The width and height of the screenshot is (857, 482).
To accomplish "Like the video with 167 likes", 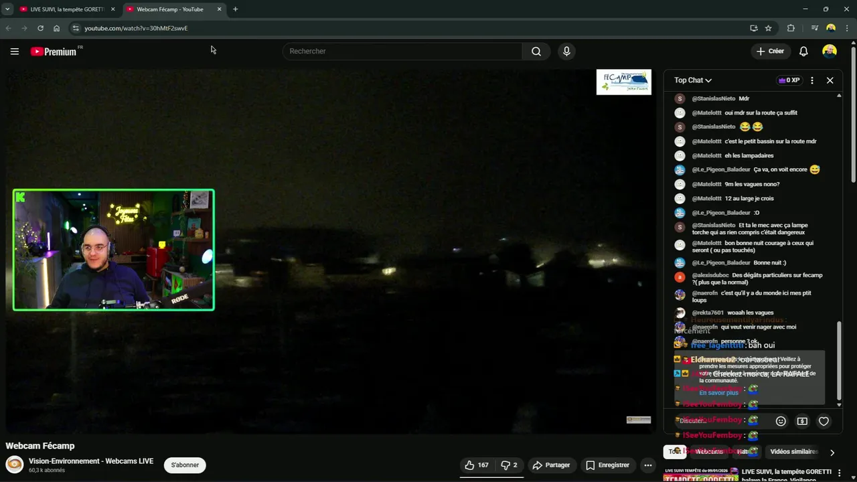I will point(477,465).
